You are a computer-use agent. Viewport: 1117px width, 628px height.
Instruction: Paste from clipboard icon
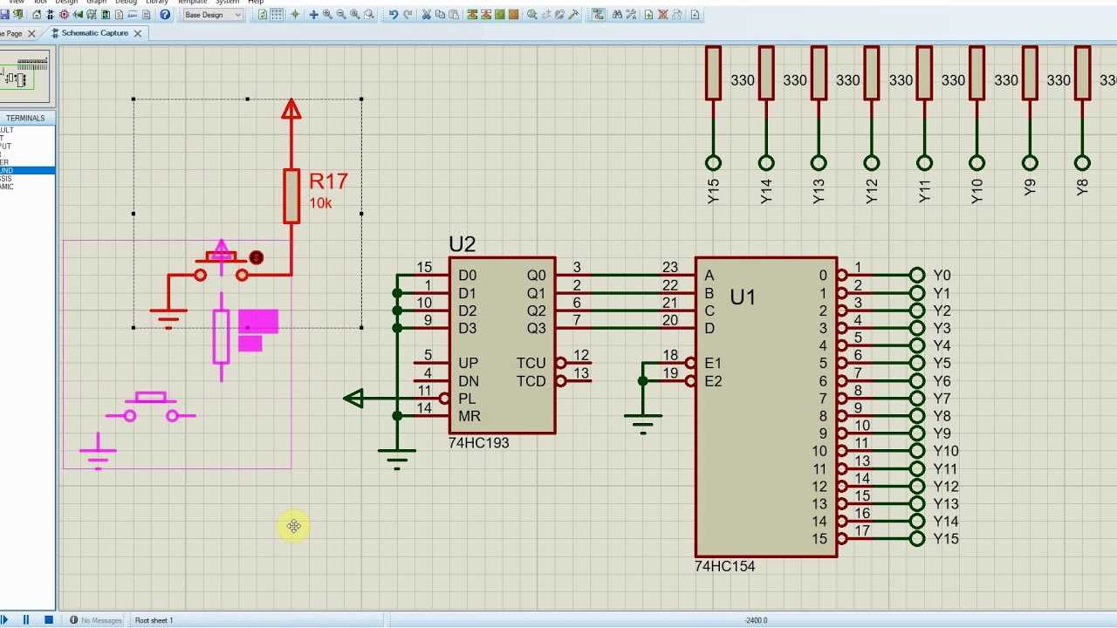coord(454,15)
